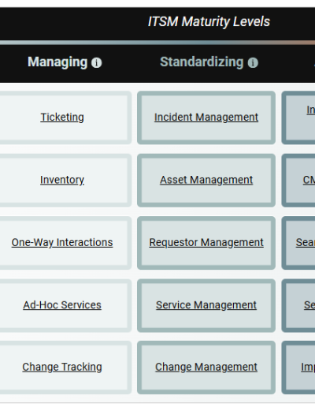Screen dimensions: 315x407
Task: Click the info icon next to Managing
Action: point(96,63)
